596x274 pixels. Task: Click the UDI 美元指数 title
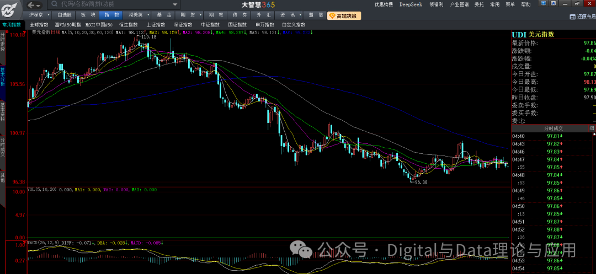533,34
